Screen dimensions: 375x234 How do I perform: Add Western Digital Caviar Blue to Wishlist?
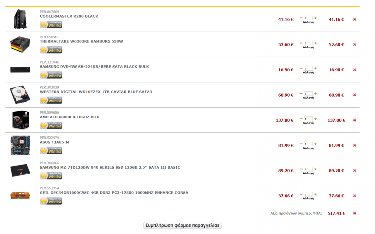tap(51, 100)
